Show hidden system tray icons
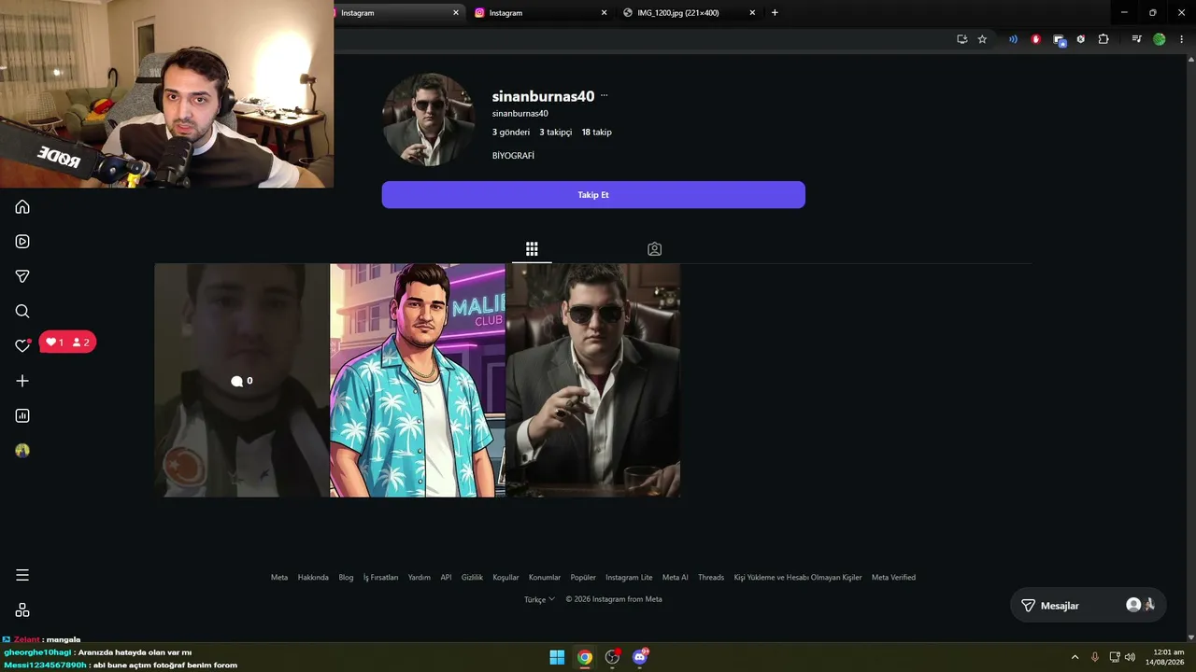 pyautogui.click(x=1075, y=657)
